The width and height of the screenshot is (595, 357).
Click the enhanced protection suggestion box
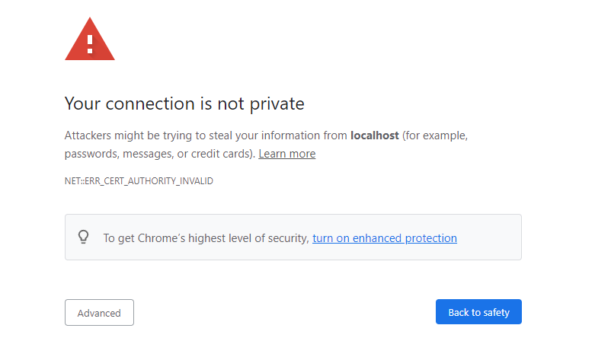[293, 237]
